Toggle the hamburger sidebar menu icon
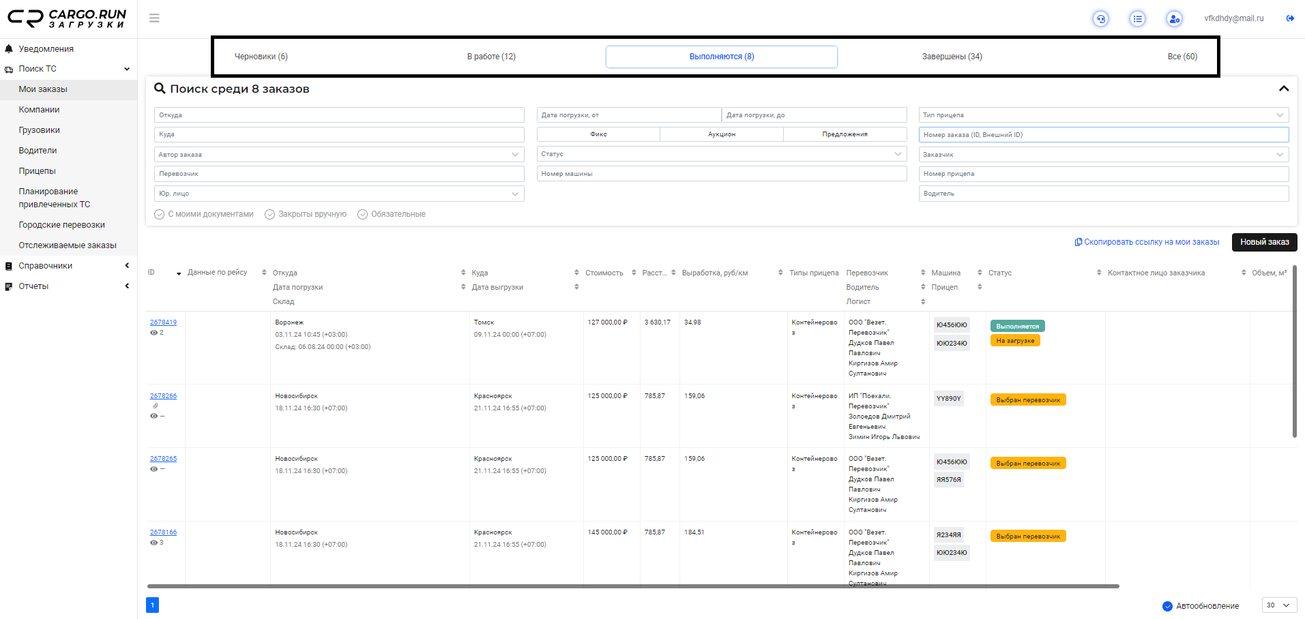1305x619 pixels. click(x=154, y=18)
